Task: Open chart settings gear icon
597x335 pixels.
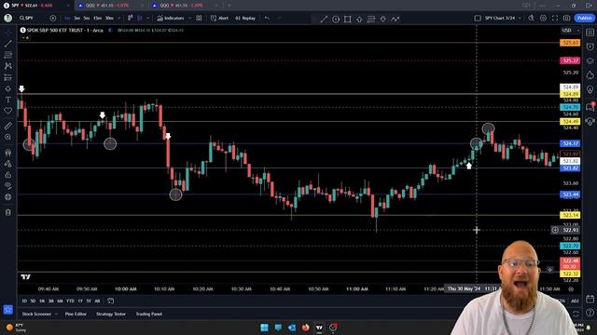Action: coord(543,18)
